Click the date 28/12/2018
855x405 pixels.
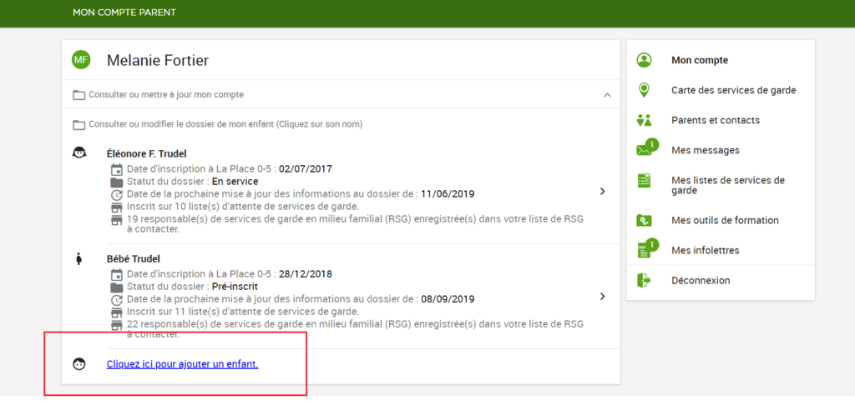tap(306, 274)
